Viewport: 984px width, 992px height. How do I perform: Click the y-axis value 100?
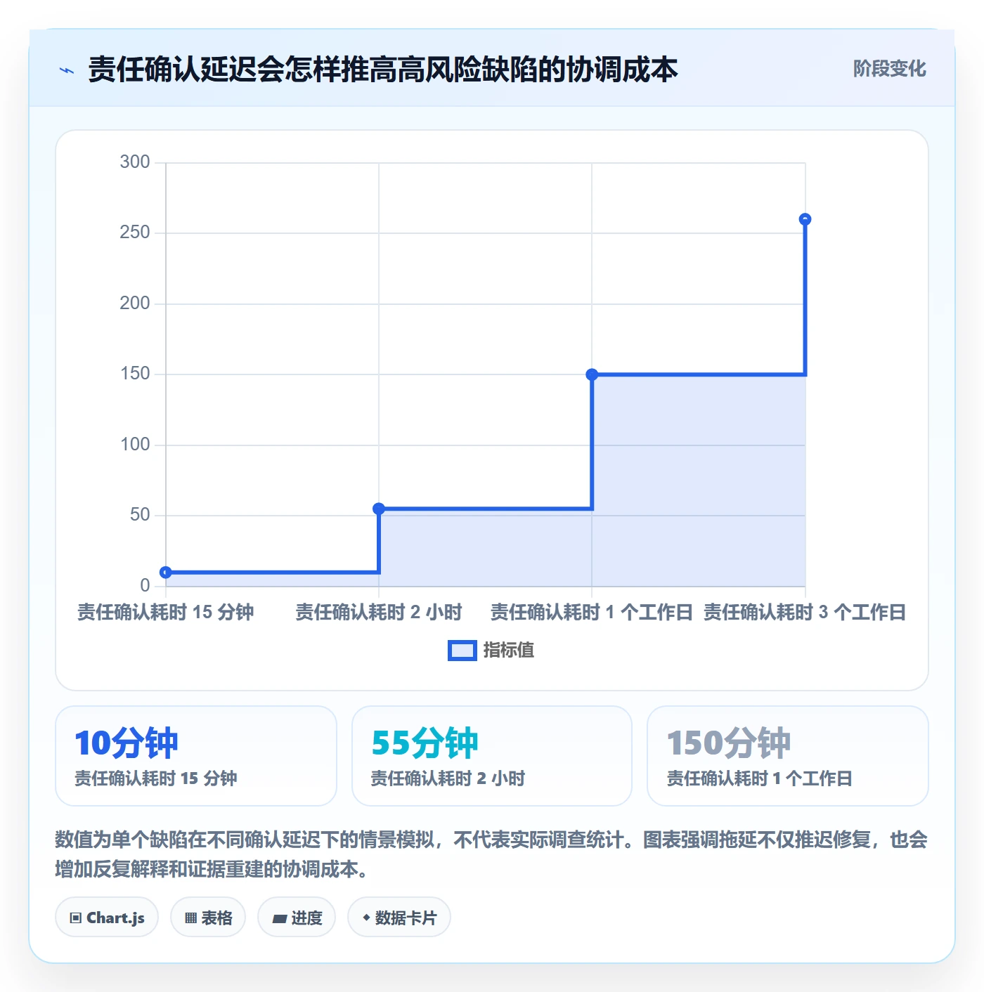pos(135,445)
